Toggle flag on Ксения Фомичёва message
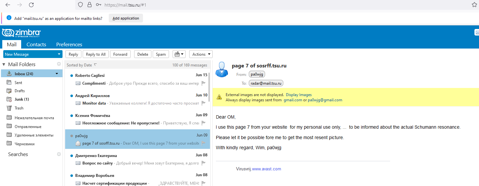Viewport: 479px width, 186px height. pos(204,123)
